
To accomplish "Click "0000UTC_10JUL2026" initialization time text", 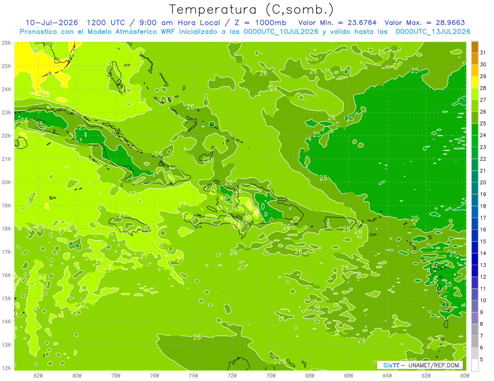I will coord(281,32).
